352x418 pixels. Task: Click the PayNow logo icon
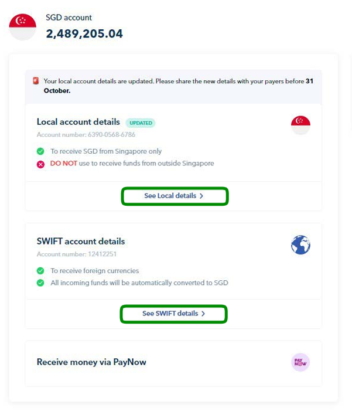coord(300,362)
